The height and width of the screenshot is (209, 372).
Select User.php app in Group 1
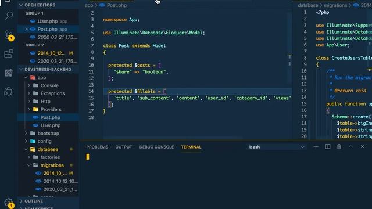[48, 21]
